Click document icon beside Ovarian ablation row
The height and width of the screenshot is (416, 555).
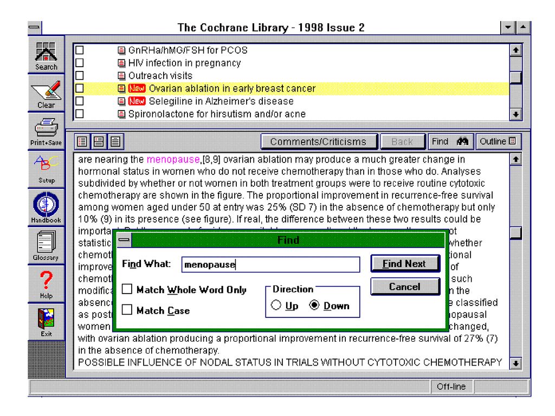pyautogui.click(x=121, y=88)
